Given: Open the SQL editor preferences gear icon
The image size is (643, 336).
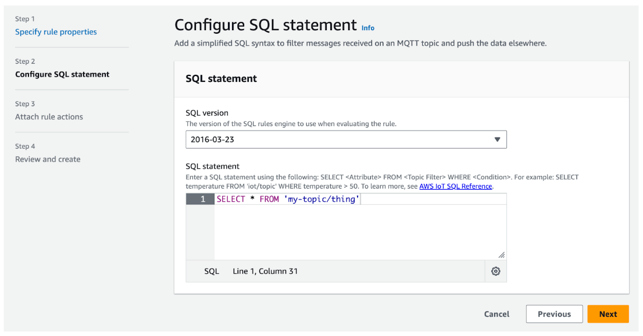Looking at the screenshot, I should pos(495,271).
